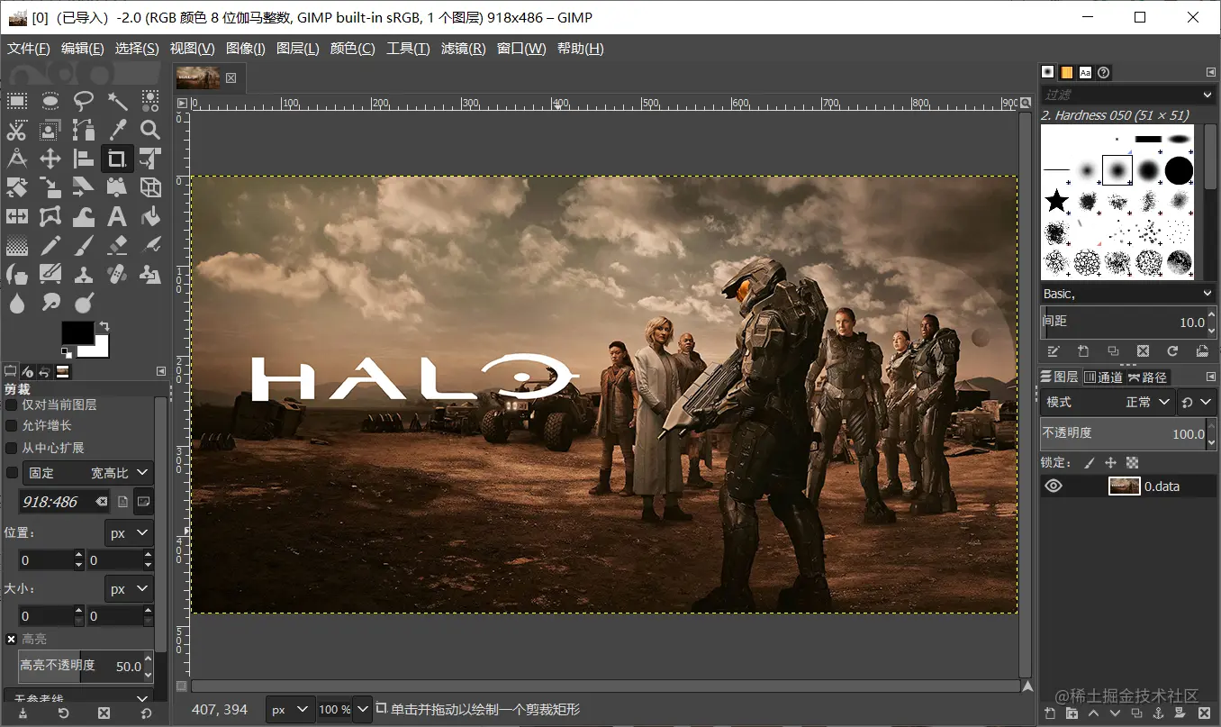Swap foreground and background colors

(x=104, y=325)
